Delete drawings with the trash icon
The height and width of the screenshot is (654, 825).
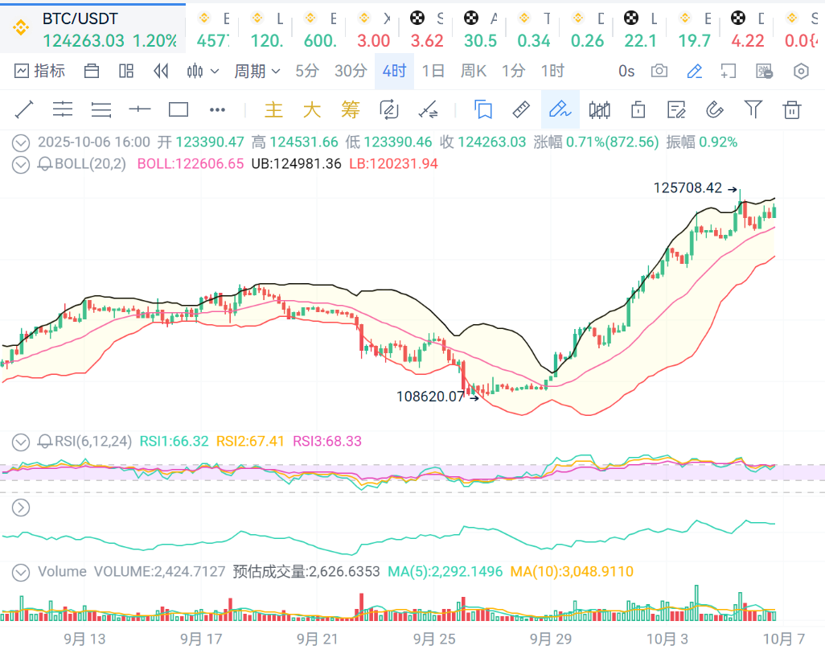click(792, 109)
